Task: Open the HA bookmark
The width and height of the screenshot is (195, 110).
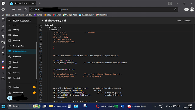Action: click(x=29, y=15)
